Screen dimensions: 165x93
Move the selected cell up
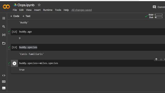[156, 59]
